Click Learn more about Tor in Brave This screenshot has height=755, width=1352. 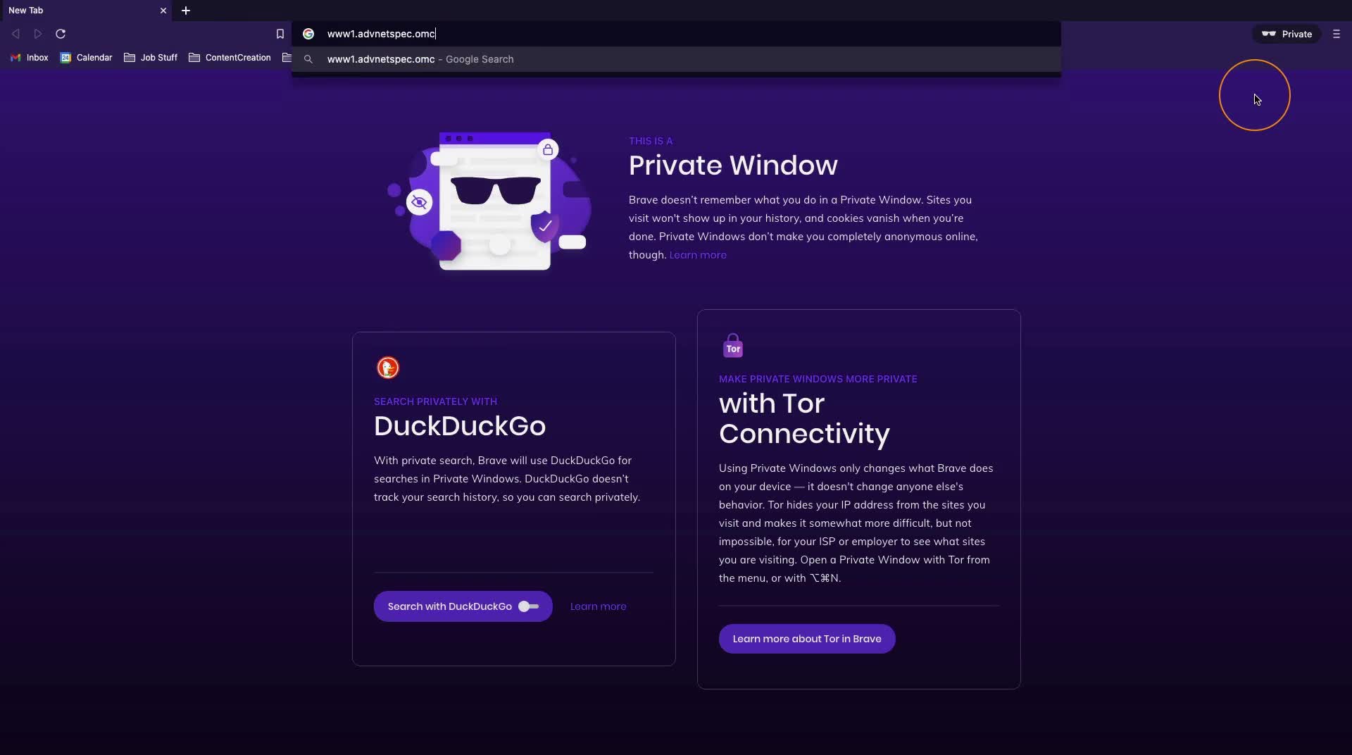807,639
